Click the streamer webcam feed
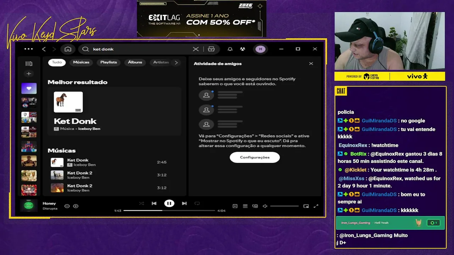Viewport: 454px width, 255px height. click(x=389, y=41)
